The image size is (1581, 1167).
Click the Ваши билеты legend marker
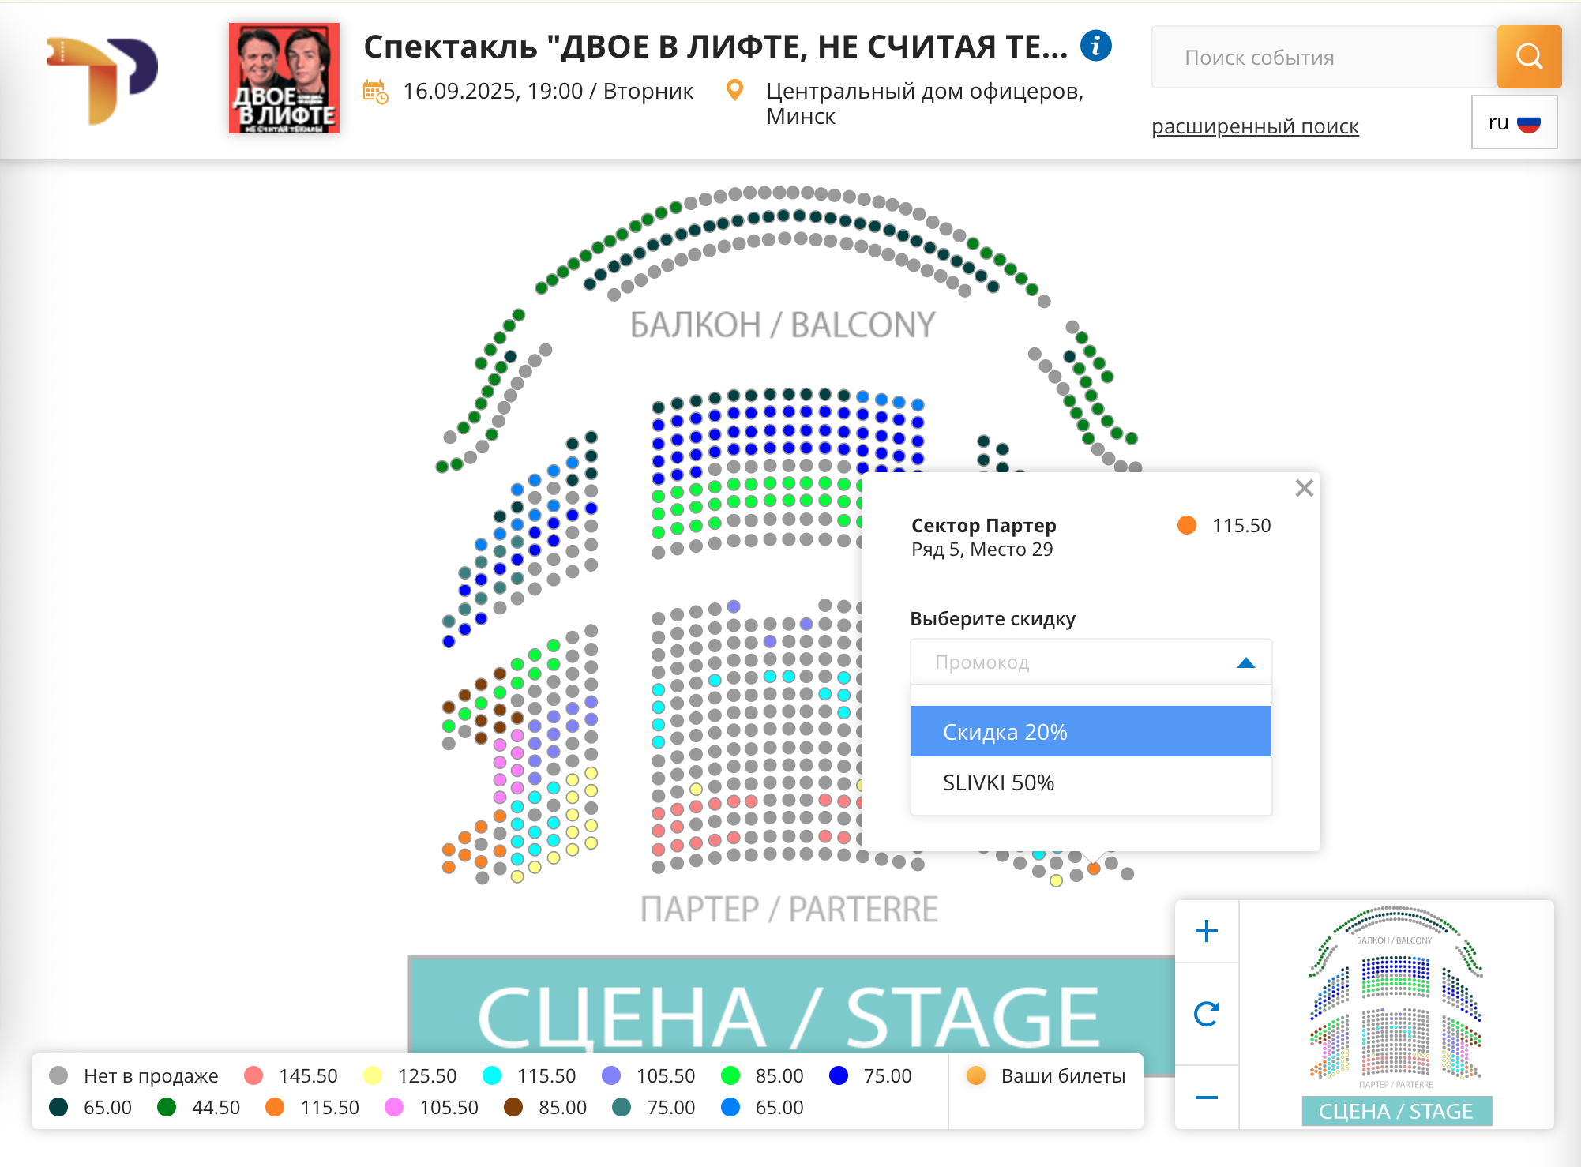pos(976,1075)
